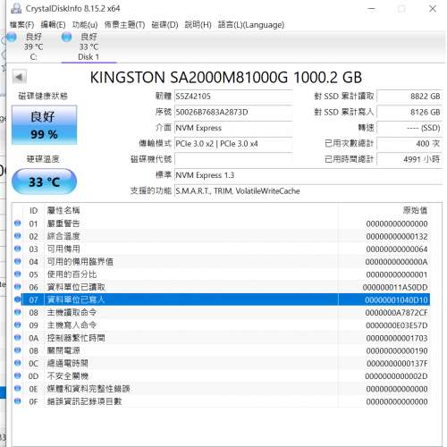The width and height of the screenshot is (447, 447).
Task: Click the blue status dot for row 05
Action: [x=18, y=274]
